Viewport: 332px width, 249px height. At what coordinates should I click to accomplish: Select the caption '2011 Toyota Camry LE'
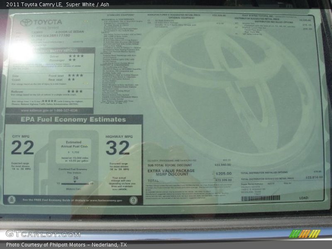[34, 4]
